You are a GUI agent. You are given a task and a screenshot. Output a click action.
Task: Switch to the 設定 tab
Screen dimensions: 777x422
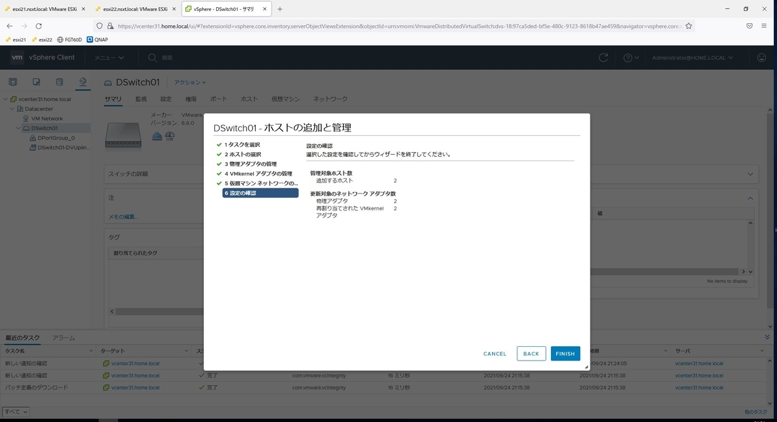[166, 99]
